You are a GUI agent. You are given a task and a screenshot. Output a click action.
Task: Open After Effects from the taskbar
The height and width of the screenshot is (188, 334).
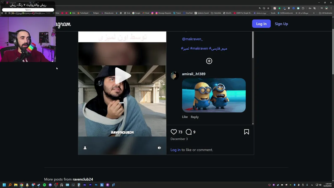click(x=85, y=185)
